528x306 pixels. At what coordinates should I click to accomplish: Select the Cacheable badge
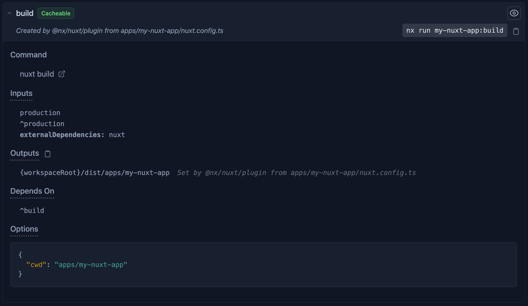(x=56, y=13)
